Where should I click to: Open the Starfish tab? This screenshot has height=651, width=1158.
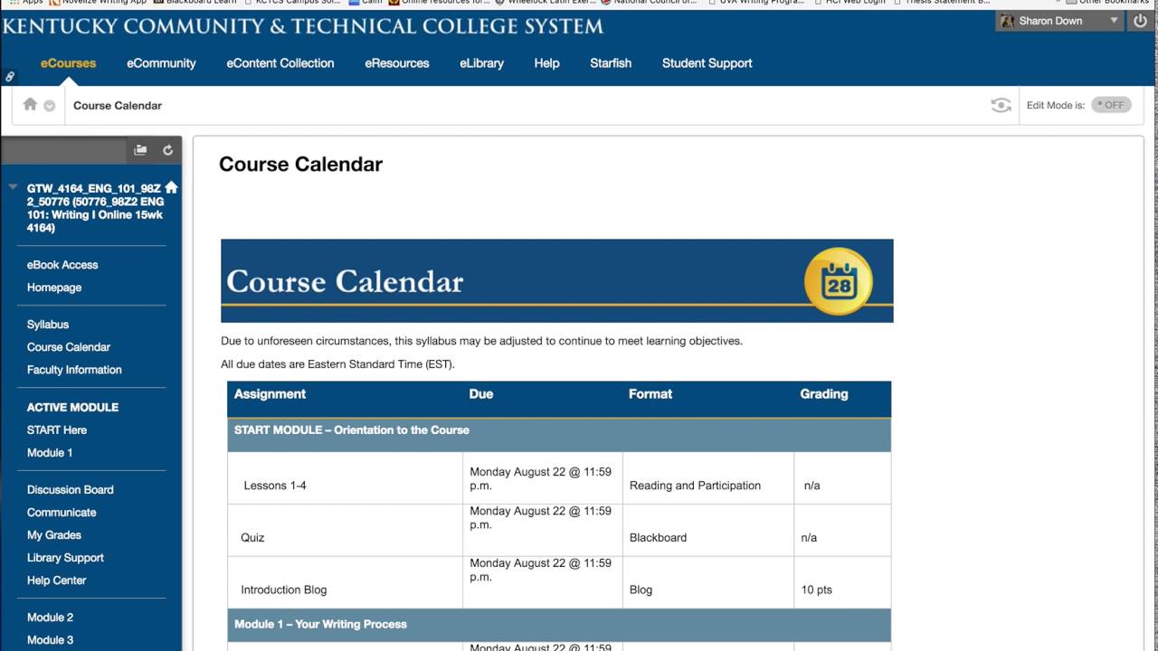(x=611, y=63)
